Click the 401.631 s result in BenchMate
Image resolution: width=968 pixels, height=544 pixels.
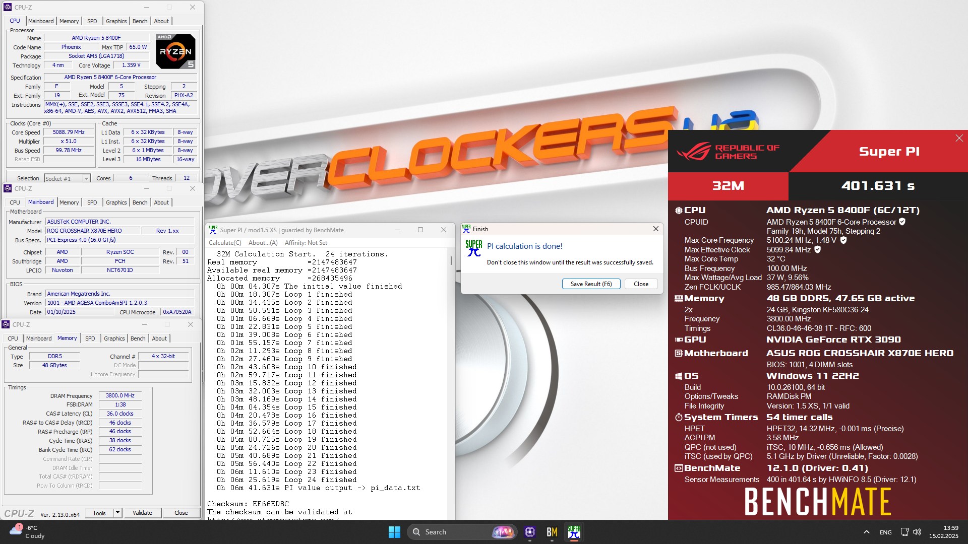(x=878, y=186)
